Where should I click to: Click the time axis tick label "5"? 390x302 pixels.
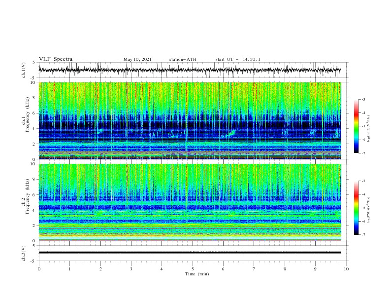(x=193, y=269)
